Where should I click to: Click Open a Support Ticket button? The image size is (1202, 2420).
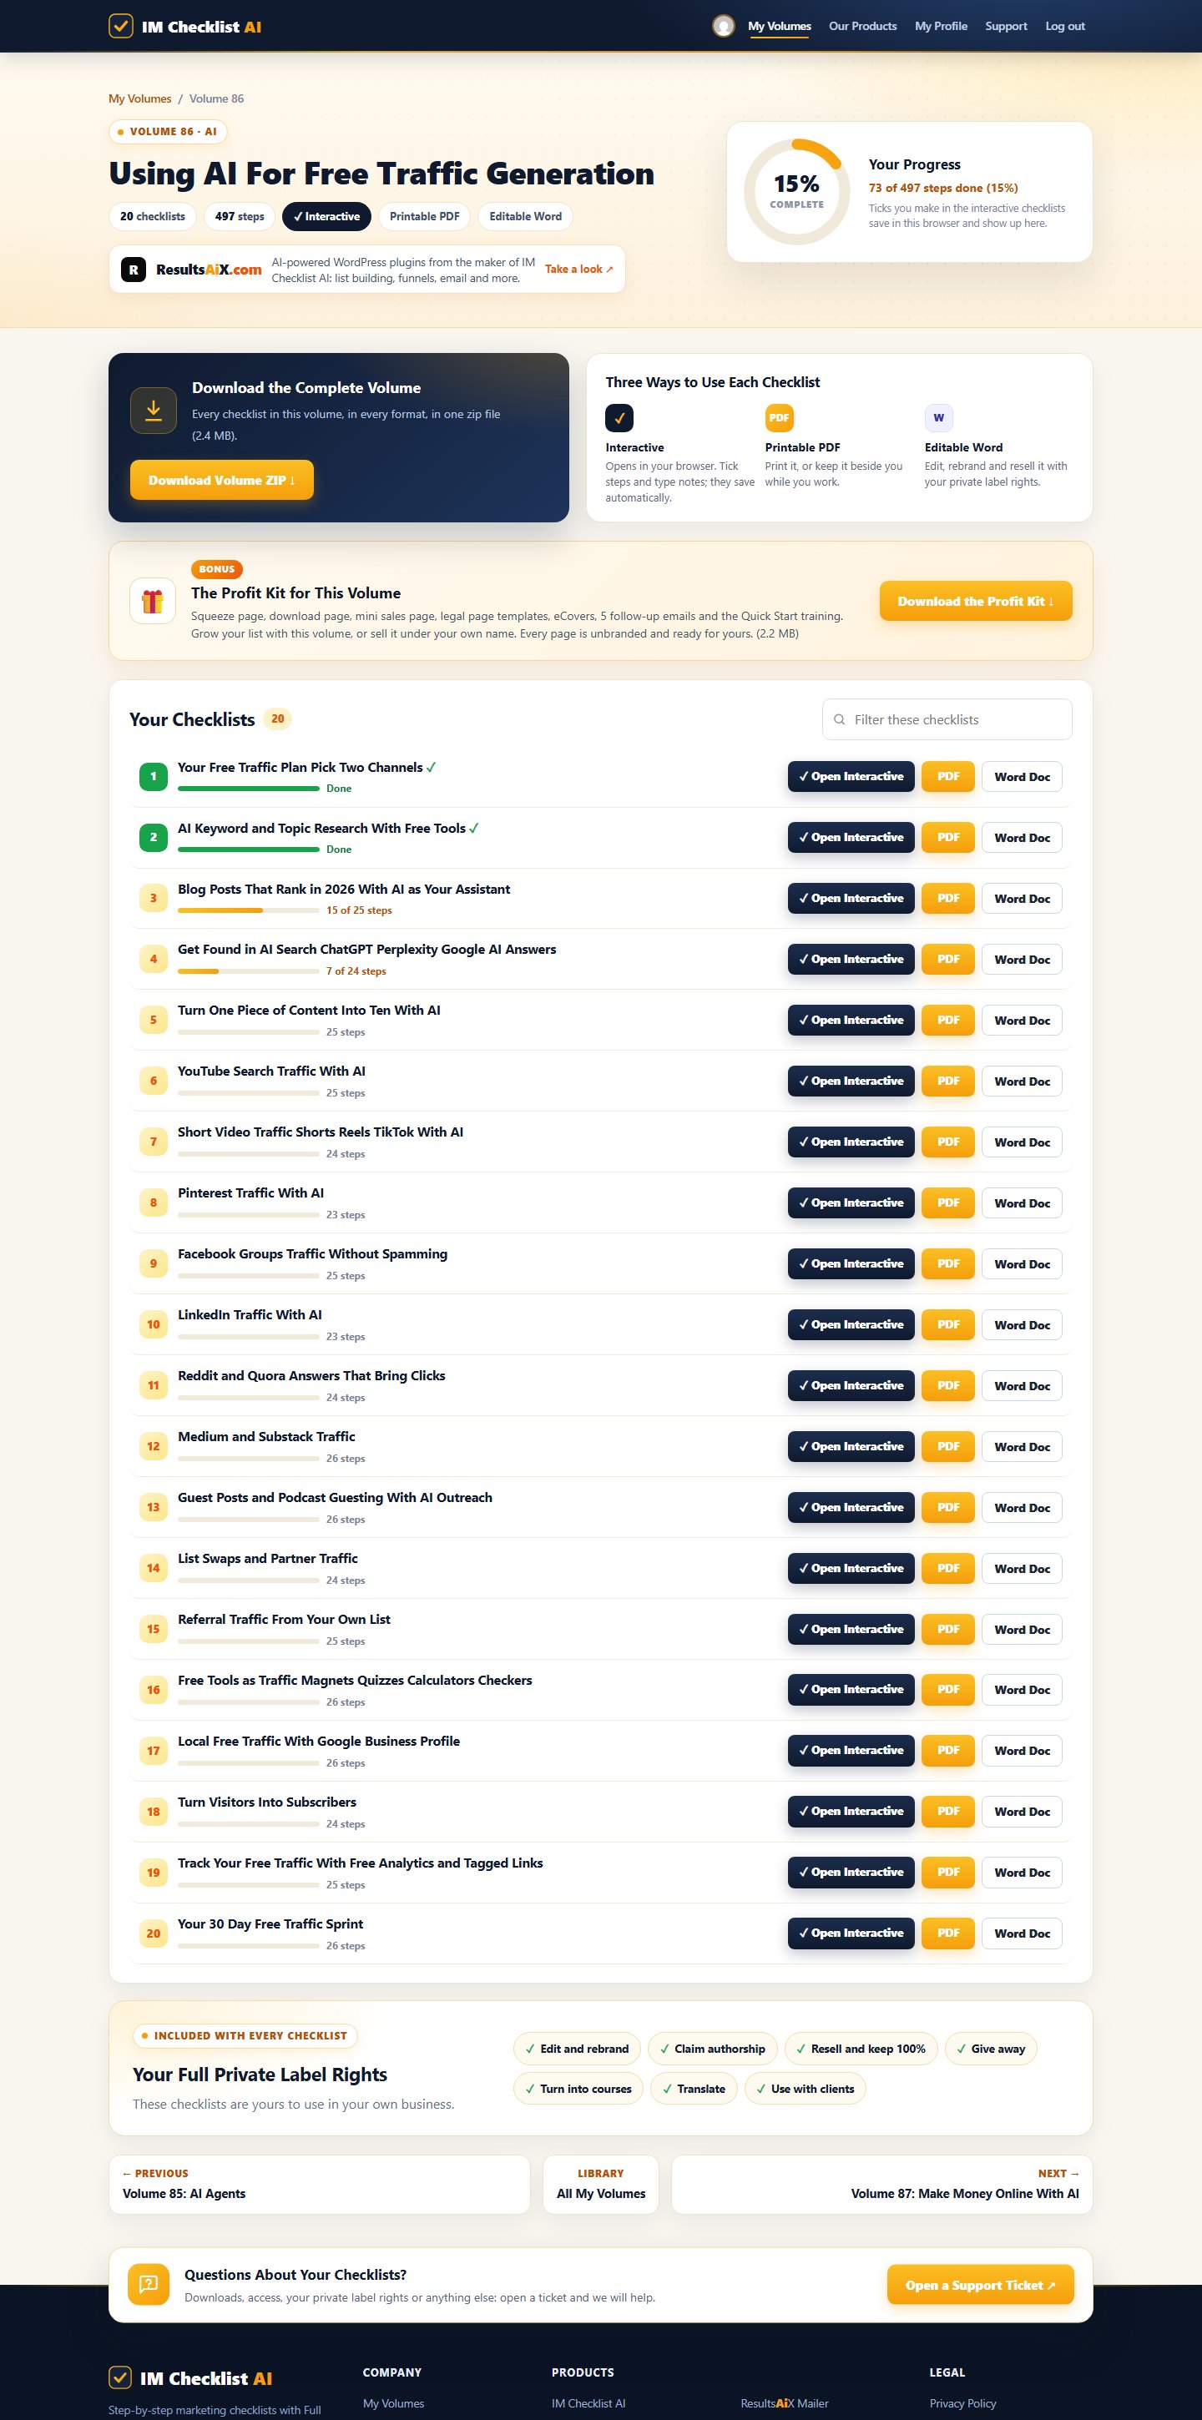point(980,2285)
